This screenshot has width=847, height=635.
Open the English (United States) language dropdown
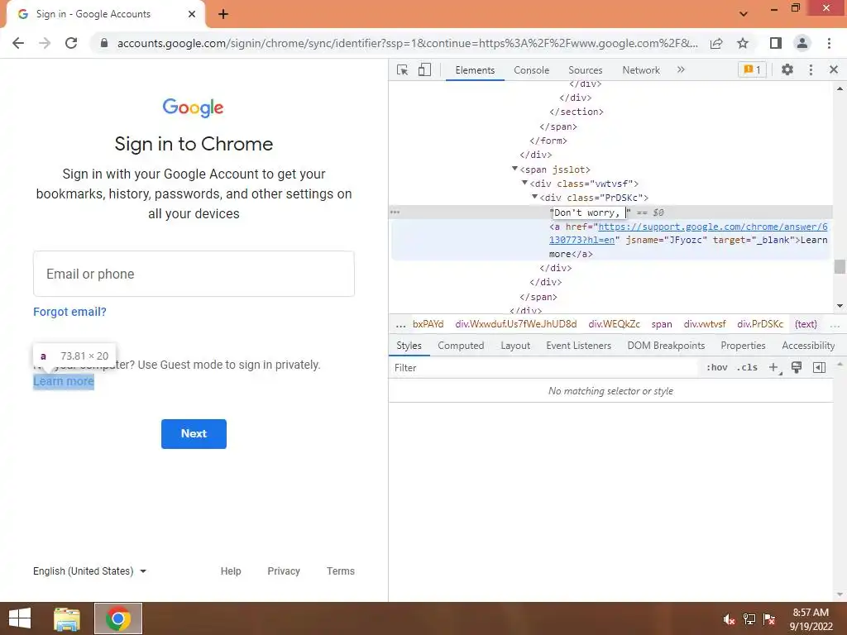[89, 571]
